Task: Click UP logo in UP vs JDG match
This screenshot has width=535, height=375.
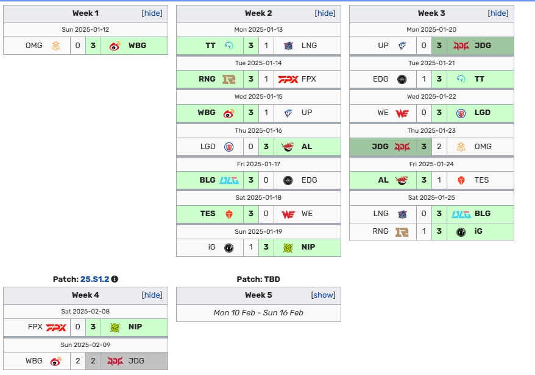Action: pos(402,46)
